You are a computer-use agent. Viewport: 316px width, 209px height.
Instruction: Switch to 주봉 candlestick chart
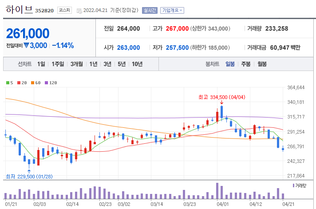(x=246, y=64)
